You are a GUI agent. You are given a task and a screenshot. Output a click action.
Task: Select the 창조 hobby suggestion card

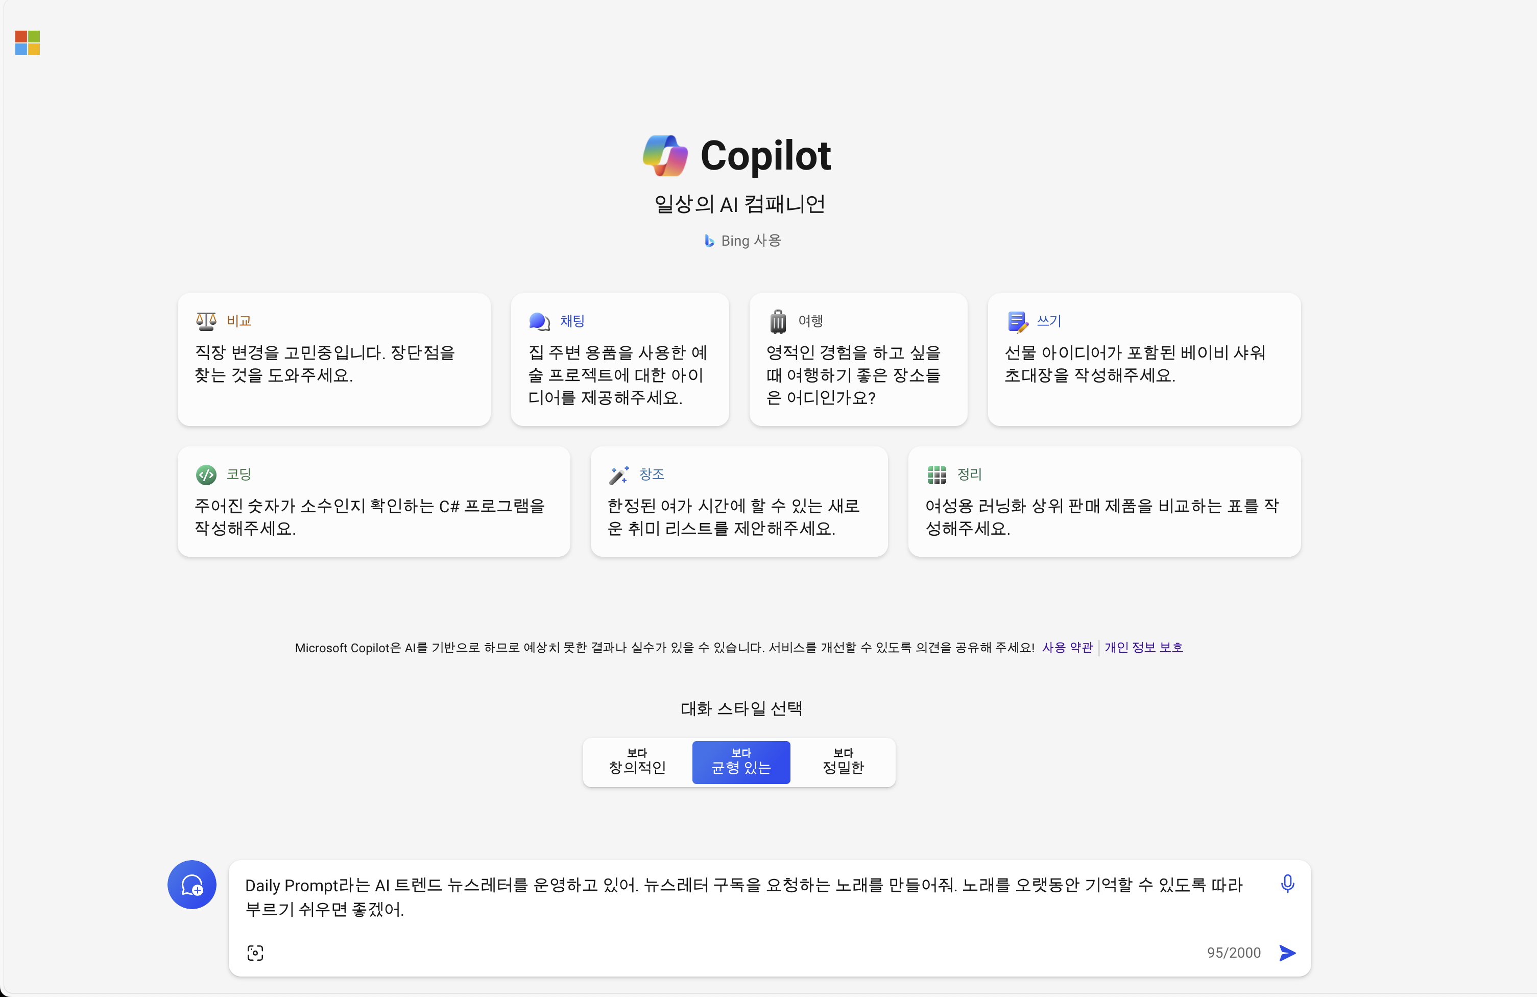tap(739, 502)
